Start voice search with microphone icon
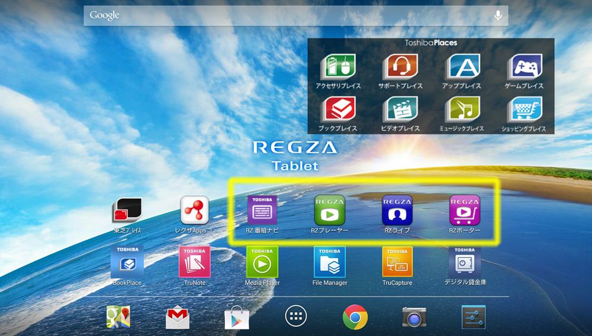Screen dimensions: 592x336 pos(498,15)
